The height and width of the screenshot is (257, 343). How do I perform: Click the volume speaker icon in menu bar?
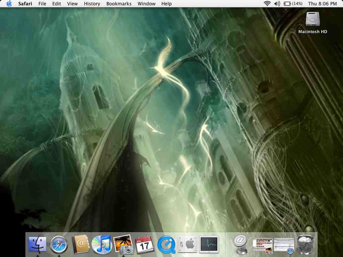(277, 3)
